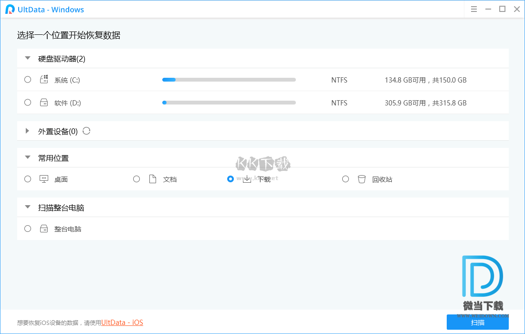Image resolution: width=525 pixels, height=334 pixels.
Task: Select the 回收站 radio button
Action: point(345,178)
